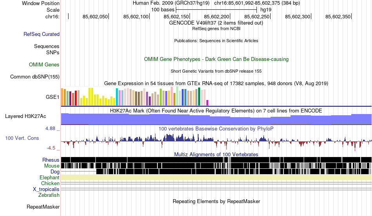This screenshot has width=372, height=216.
Task: Open the RefSeq Curated track label
Action: tap(42, 34)
